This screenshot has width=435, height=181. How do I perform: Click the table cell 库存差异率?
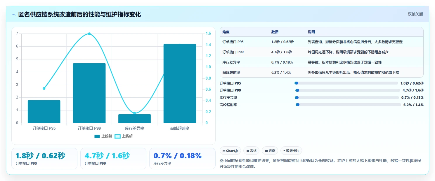[231, 62]
